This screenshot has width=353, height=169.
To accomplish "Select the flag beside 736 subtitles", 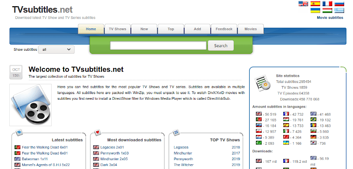I will point(313,143).
